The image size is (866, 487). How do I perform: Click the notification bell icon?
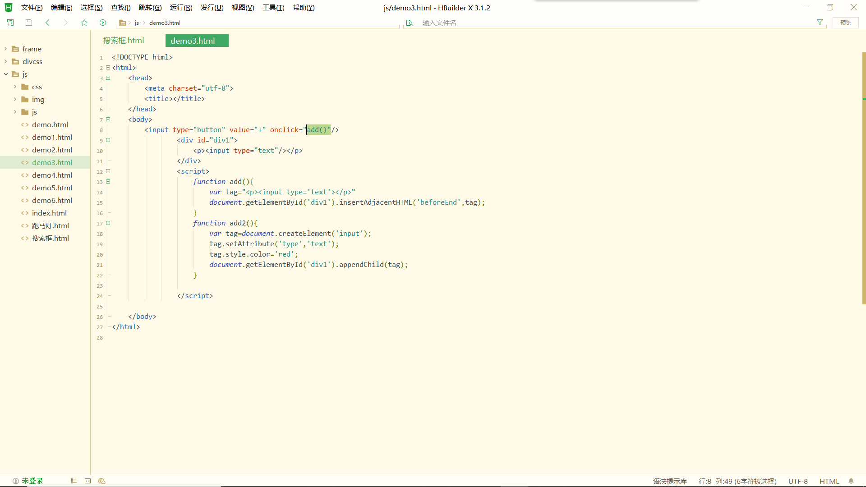(851, 481)
